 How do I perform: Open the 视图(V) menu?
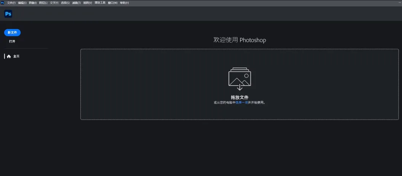[x=88, y=3]
